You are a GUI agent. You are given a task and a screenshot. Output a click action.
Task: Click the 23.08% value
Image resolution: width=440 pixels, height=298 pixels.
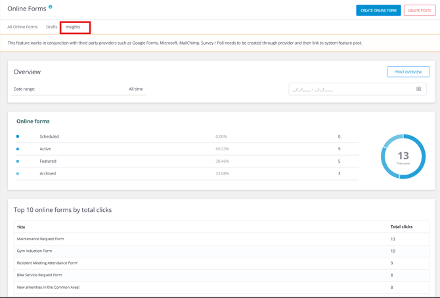click(222, 173)
